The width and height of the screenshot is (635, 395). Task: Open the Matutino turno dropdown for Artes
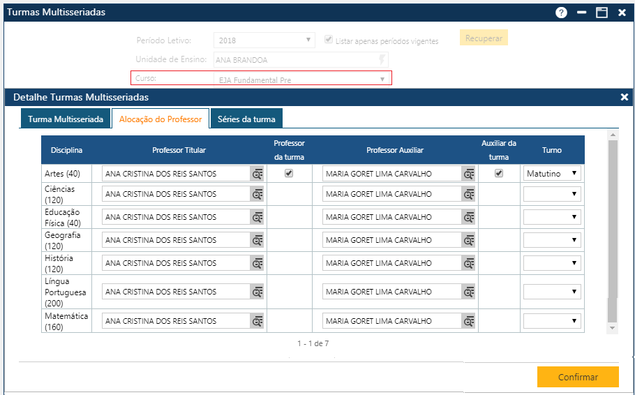tap(553, 174)
